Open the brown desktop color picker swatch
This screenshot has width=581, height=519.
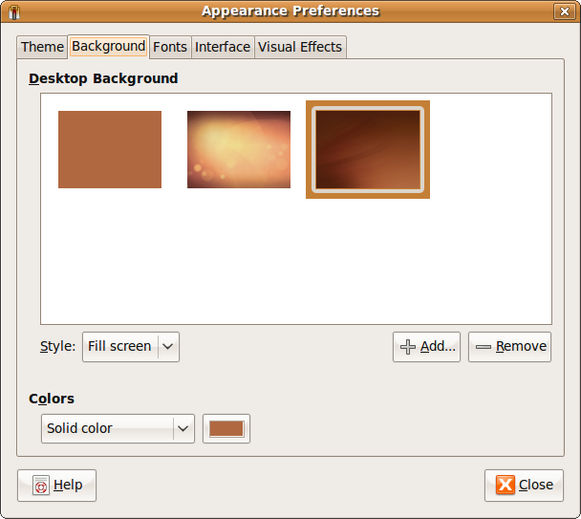[x=226, y=428]
